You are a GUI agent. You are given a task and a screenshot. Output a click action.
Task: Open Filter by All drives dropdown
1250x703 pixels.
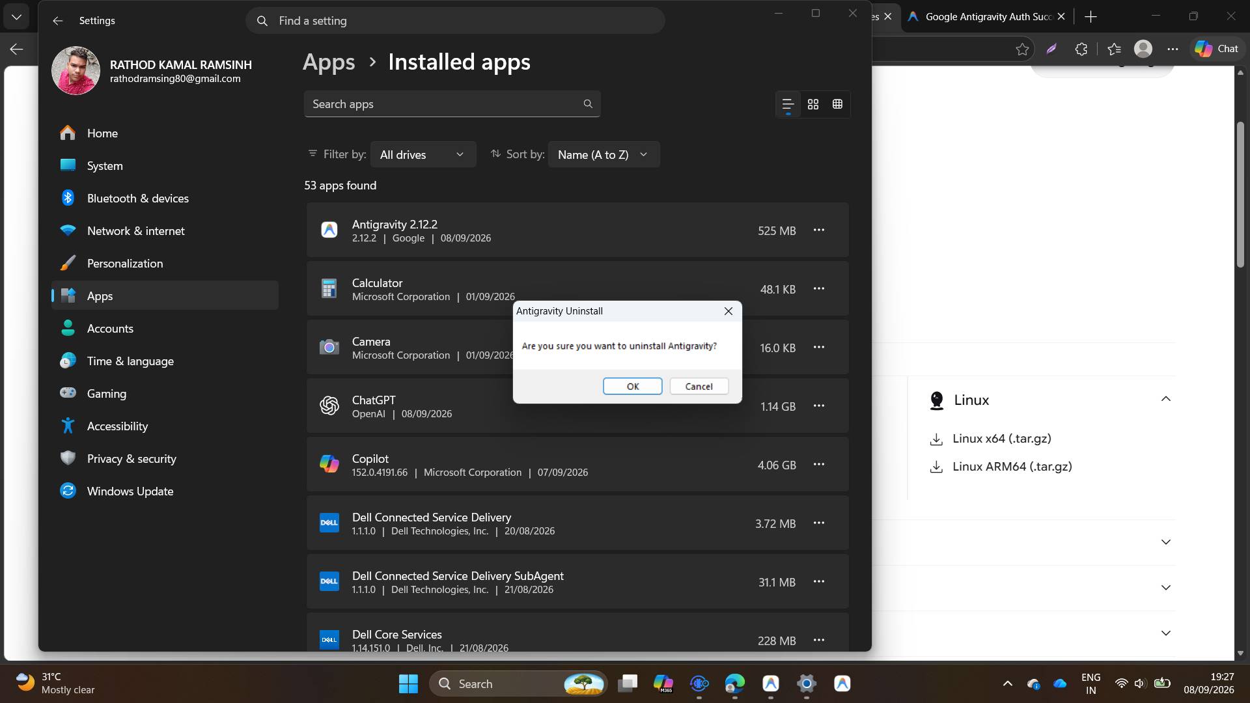423,154
